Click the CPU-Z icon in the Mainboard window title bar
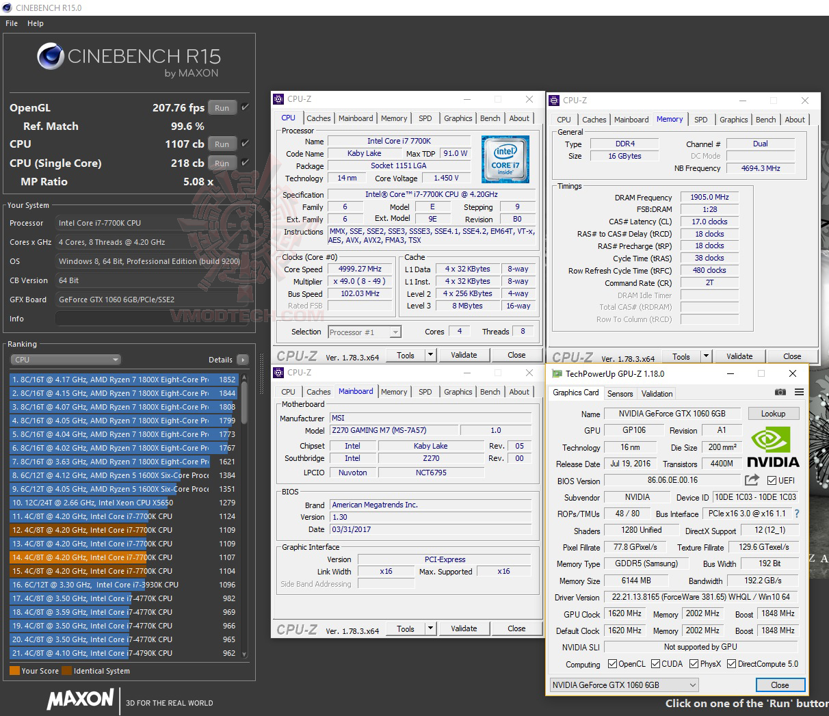 [x=278, y=373]
